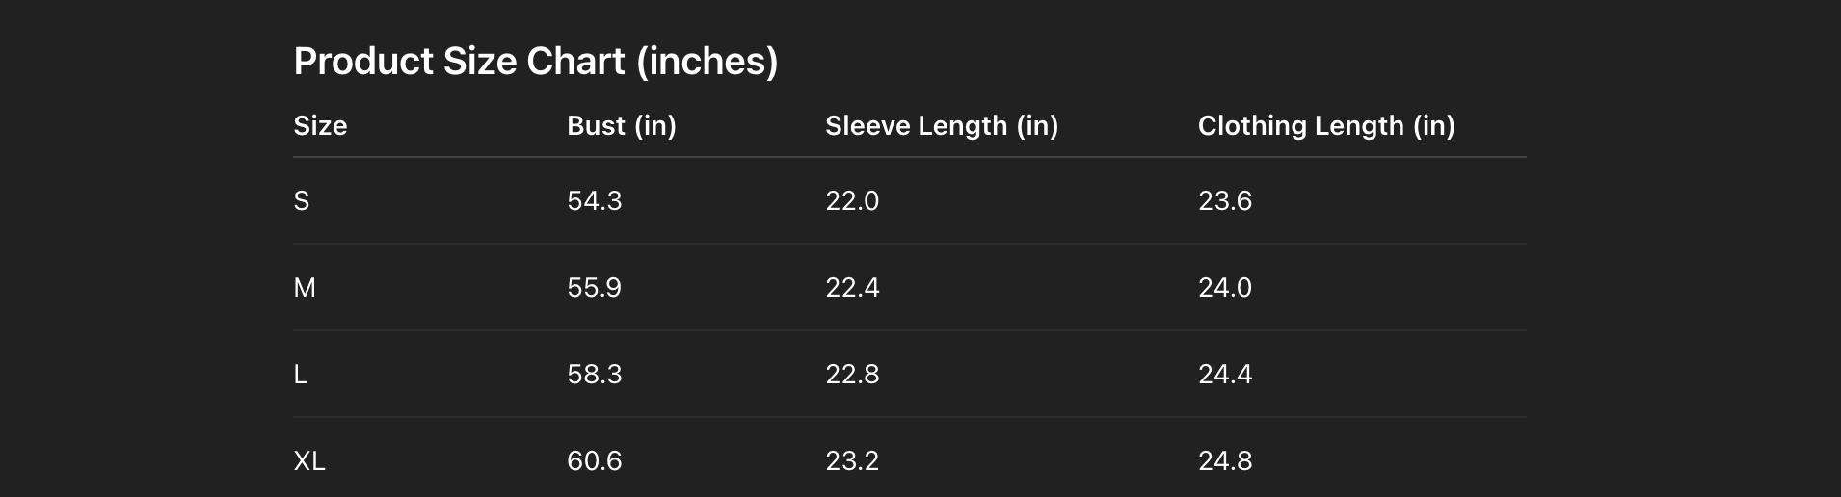Image resolution: width=1841 pixels, height=497 pixels.
Task: Select the Clothing Length (in) header
Action: coord(1325,126)
